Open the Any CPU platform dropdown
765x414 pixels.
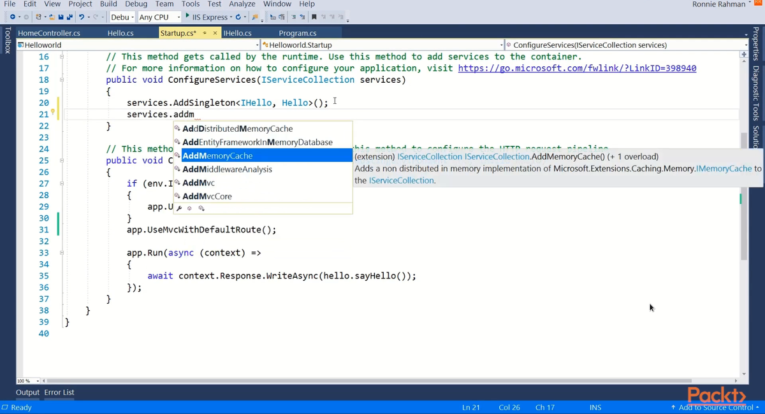pos(159,17)
